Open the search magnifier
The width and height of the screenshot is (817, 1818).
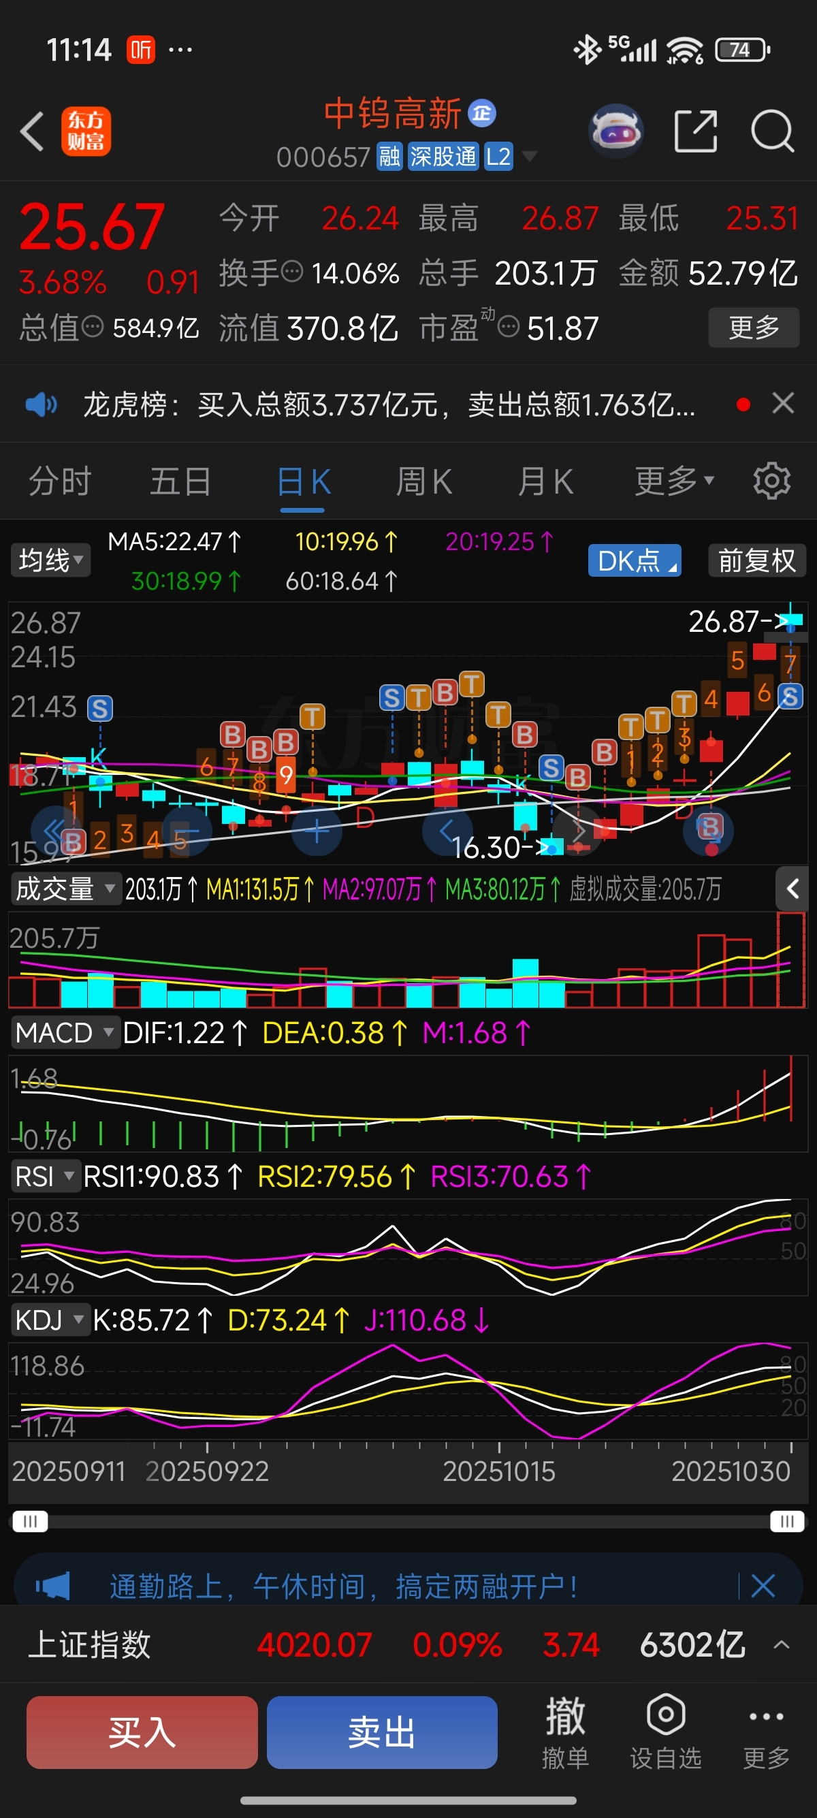(773, 131)
